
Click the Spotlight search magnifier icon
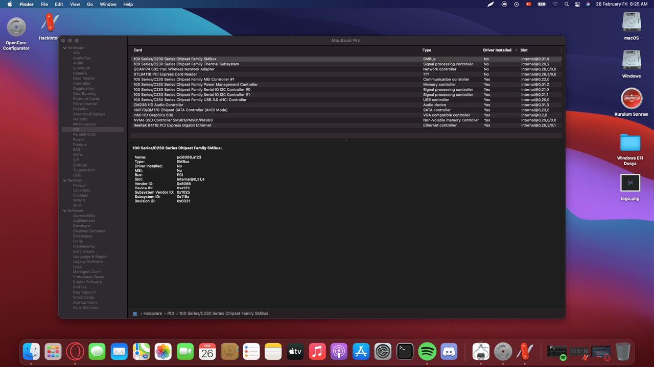(x=566, y=4)
